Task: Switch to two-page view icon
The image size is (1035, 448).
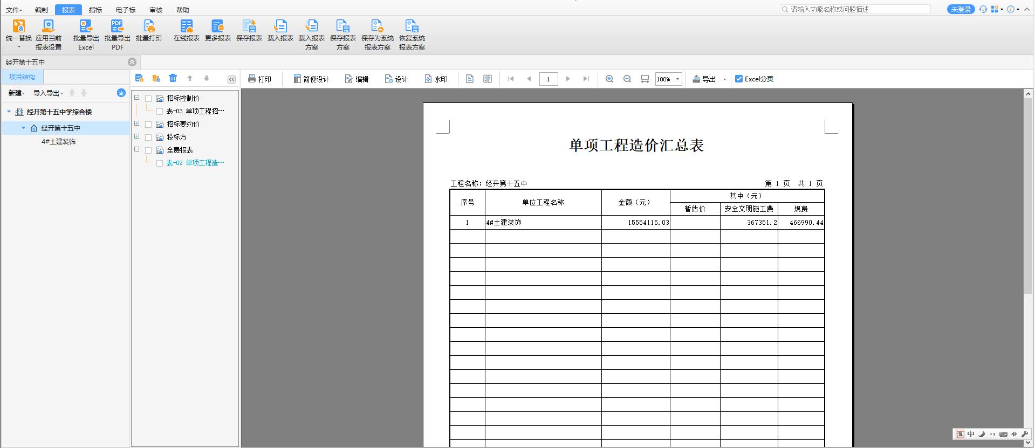Action: tap(488, 79)
